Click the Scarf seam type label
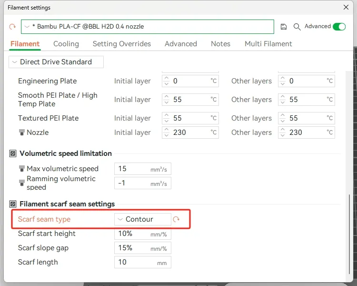Screen dimensions: 357x286 (44, 219)
